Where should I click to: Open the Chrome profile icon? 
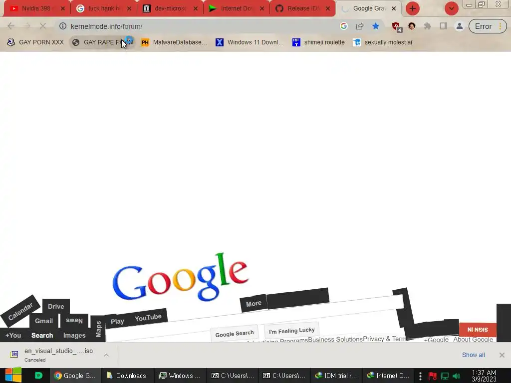[x=460, y=26]
